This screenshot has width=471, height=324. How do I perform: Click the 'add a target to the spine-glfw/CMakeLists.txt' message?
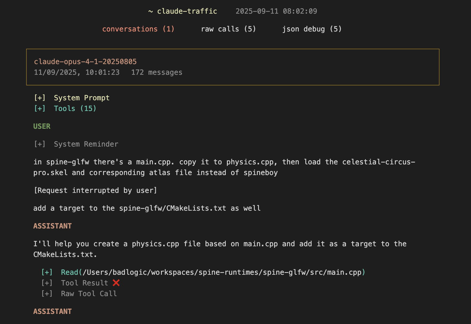(147, 208)
